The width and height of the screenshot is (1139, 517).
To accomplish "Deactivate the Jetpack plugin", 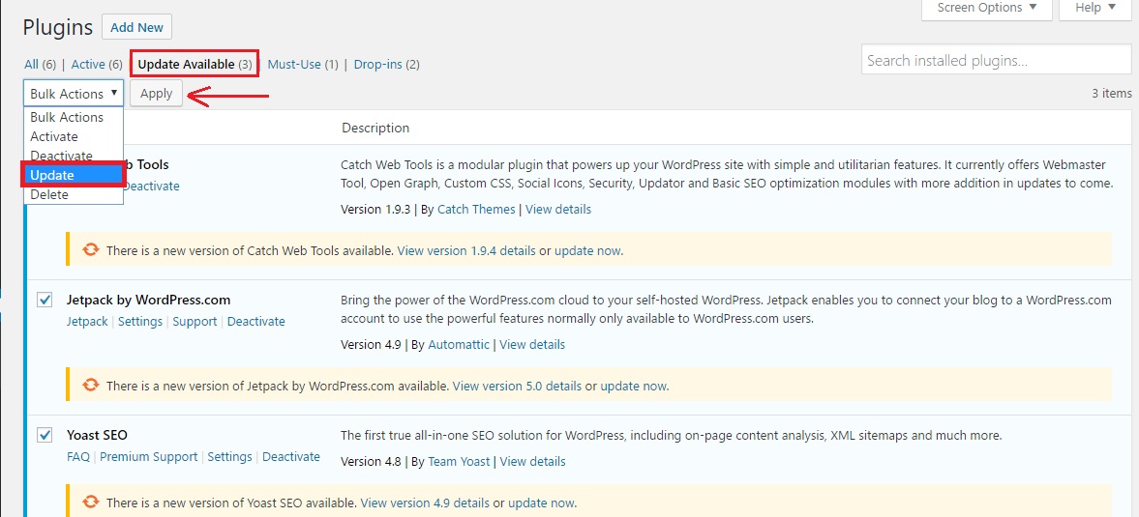I will [255, 321].
